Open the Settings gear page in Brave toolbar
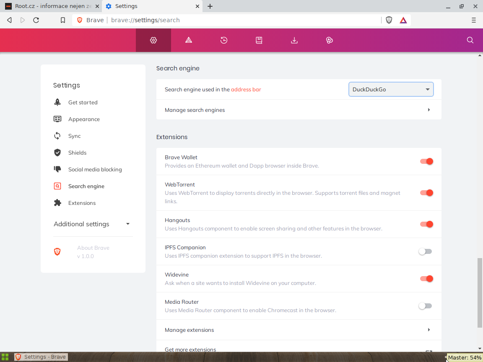The width and height of the screenshot is (483, 362). (153, 40)
